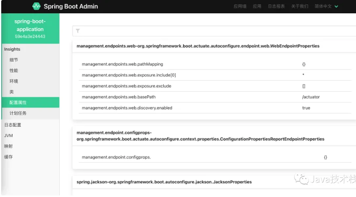The image size is (356, 197).
Task: Open 计划任务 in the sidebar
Action: coord(18,113)
